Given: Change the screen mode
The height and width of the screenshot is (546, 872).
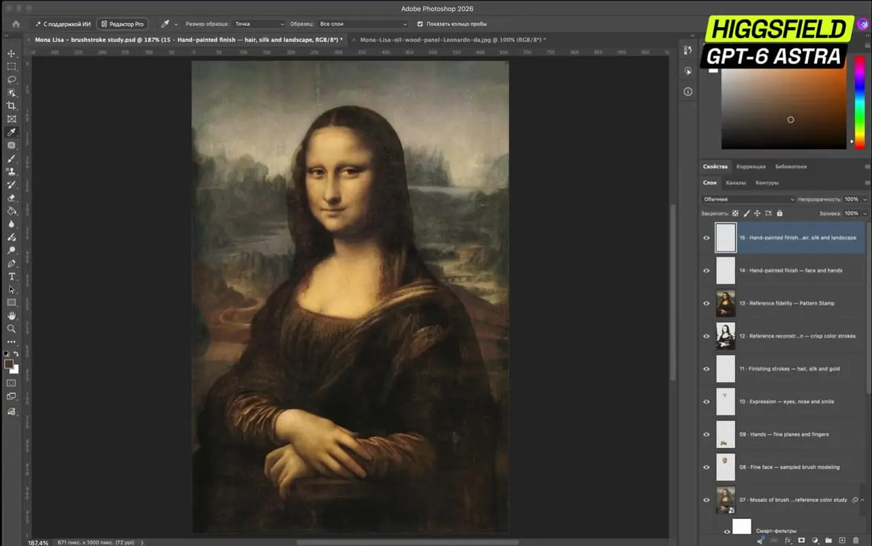Looking at the screenshot, I should tap(12, 396).
